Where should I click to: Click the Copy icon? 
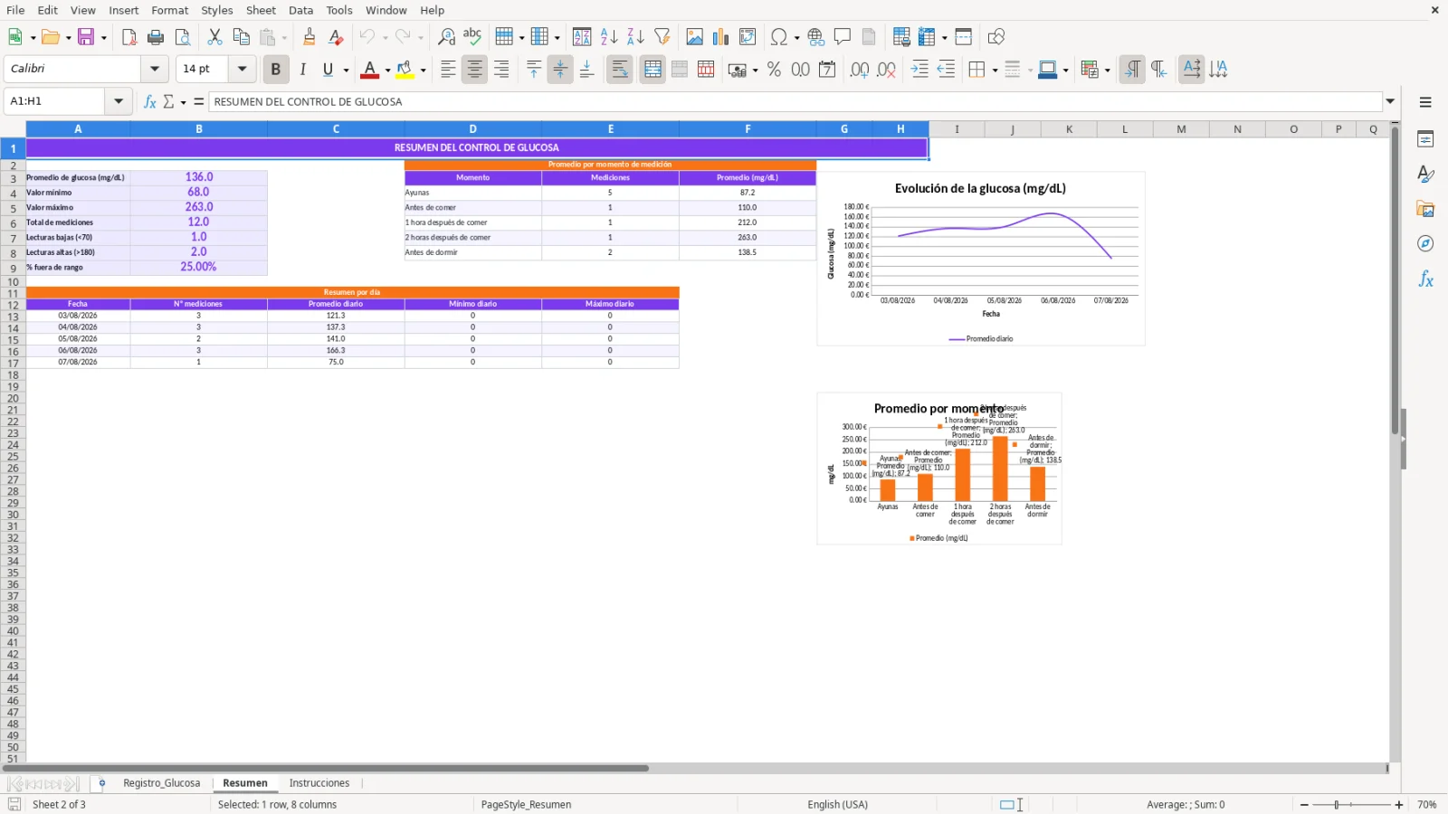pyautogui.click(x=241, y=37)
